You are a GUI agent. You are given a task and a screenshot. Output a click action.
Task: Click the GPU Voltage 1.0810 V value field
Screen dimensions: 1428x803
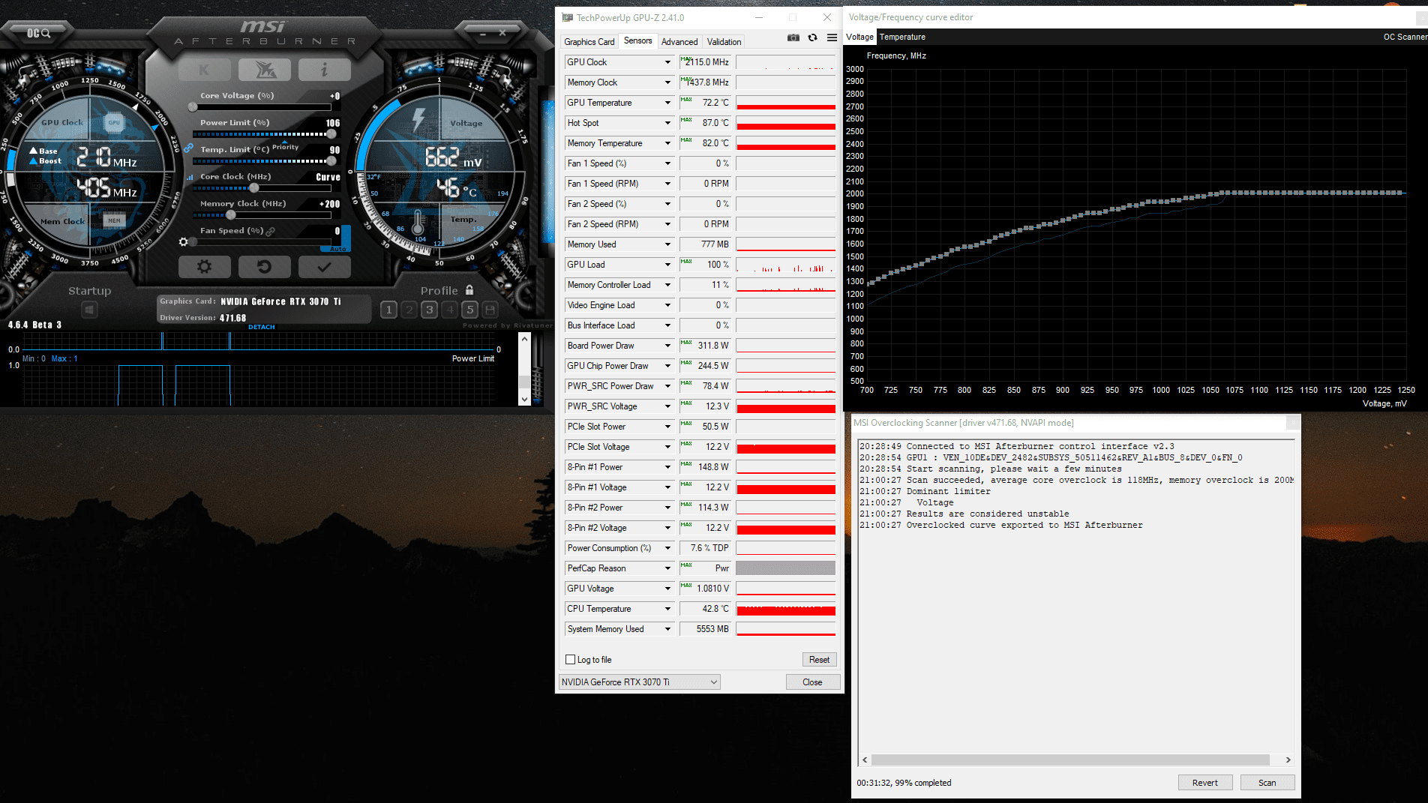click(x=704, y=589)
